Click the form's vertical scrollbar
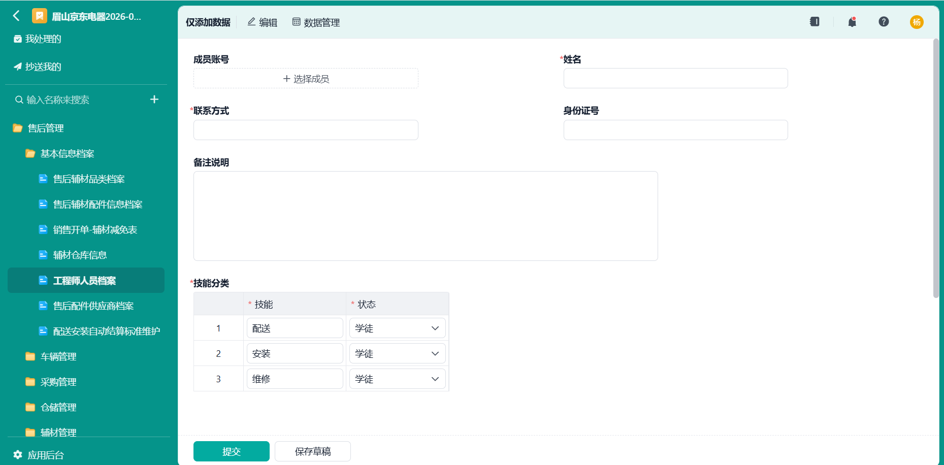 (x=936, y=169)
